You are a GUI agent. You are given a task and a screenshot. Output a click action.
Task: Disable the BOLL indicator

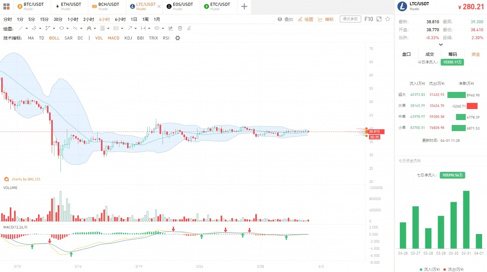[54, 38]
